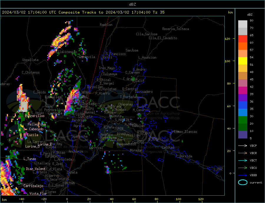Click the Lomas_Blancas label
Image resolution: width=265 pixels, height=203 pixels.
click(x=185, y=132)
